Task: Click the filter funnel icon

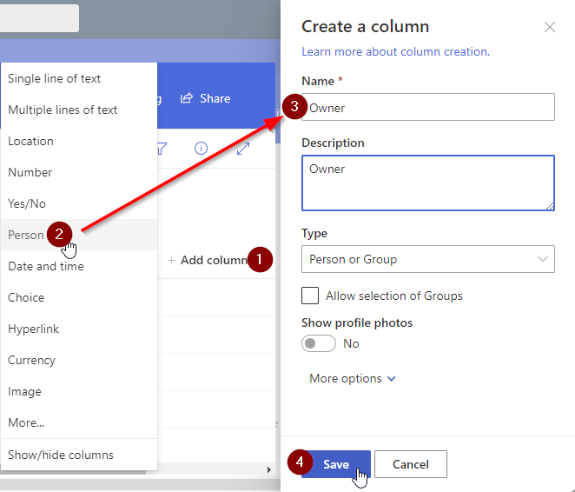Action: pyautogui.click(x=162, y=149)
